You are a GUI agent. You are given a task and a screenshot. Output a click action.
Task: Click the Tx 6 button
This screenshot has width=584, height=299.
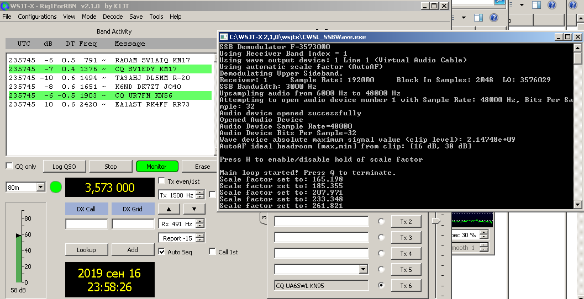click(x=406, y=286)
